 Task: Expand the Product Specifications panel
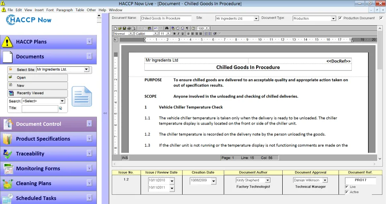[89, 139]
